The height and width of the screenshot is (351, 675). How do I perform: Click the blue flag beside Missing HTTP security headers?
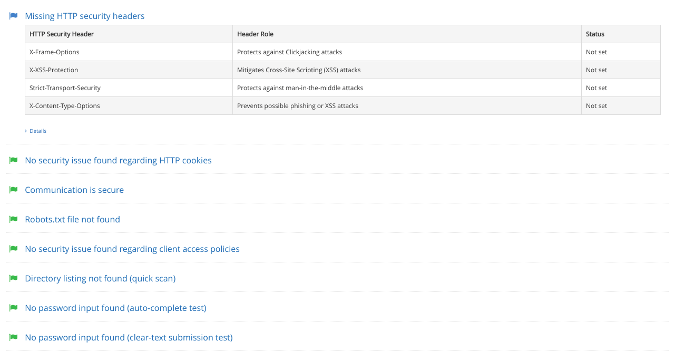pos(13,16)
